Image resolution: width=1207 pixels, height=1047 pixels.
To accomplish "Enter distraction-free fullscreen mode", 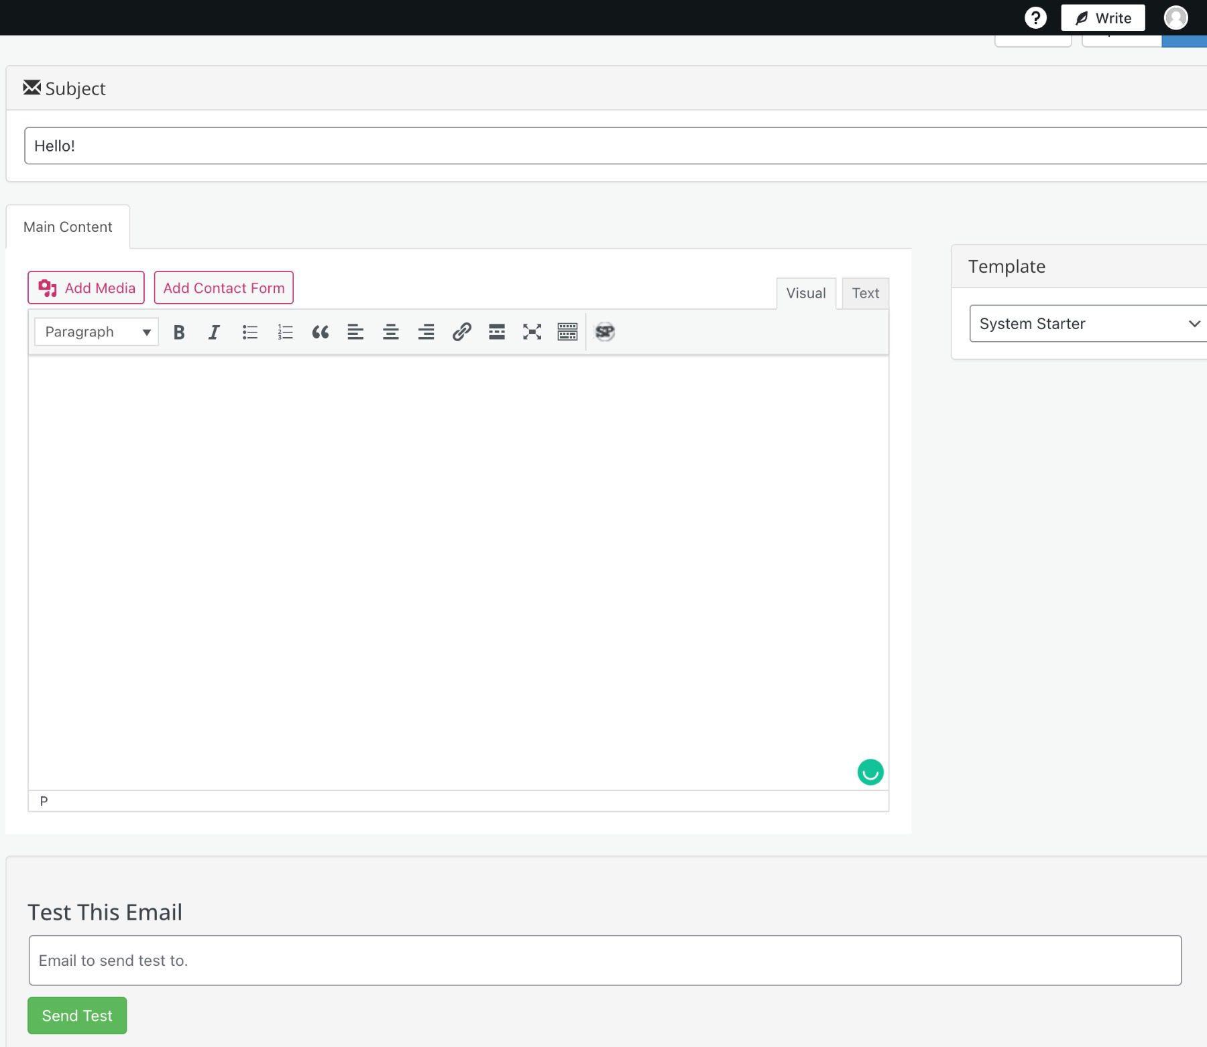I will [532, 331].
